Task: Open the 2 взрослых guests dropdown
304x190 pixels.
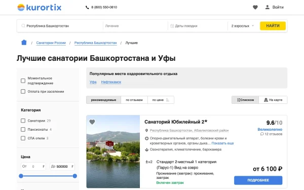Action: pos(242,26)
